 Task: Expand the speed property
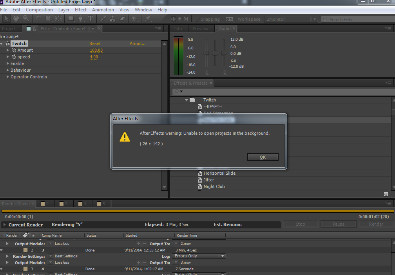click(x=8, y=57)
